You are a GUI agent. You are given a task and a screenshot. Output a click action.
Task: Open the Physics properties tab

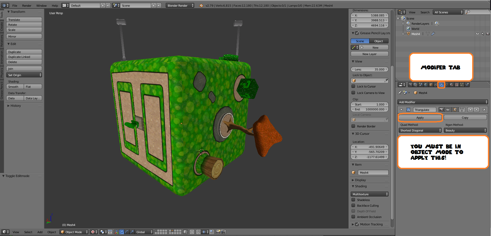pyautogui.click(x=467, y=85)
